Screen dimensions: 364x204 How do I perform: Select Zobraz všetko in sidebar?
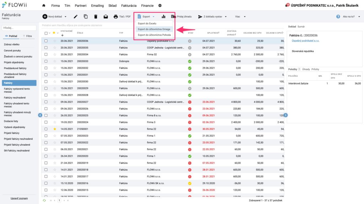coord(12,44)
